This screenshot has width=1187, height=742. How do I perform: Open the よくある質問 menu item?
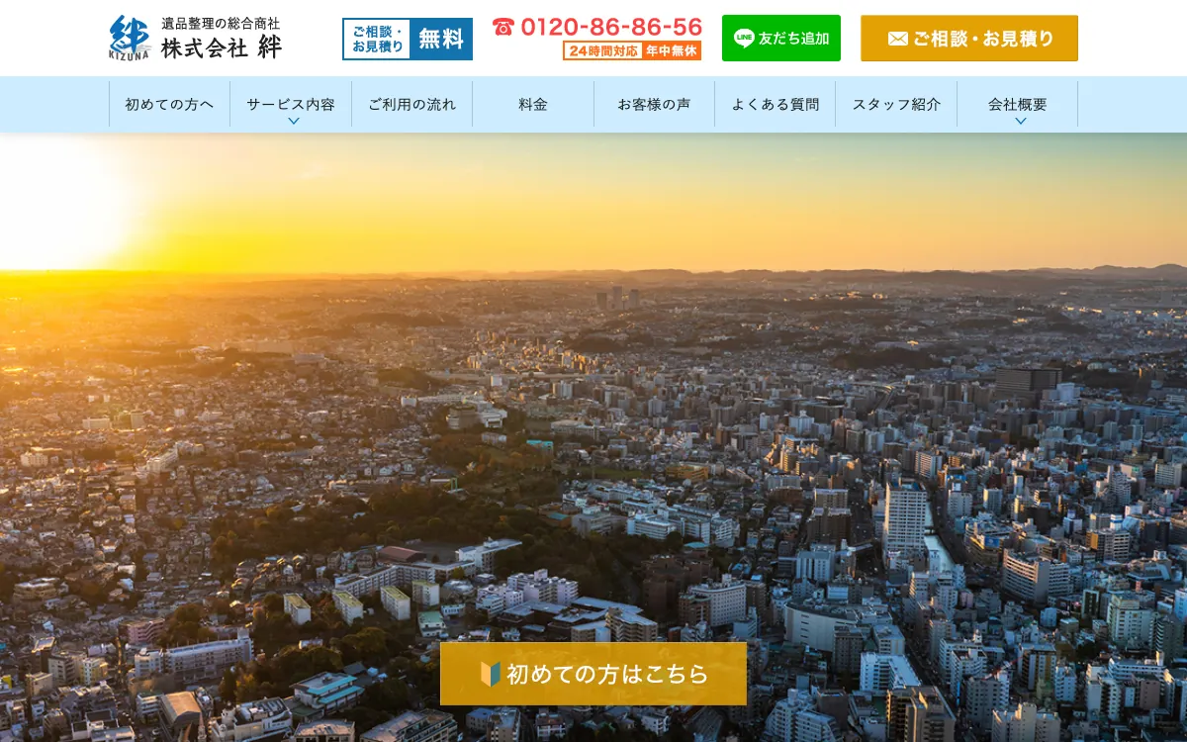776,104
